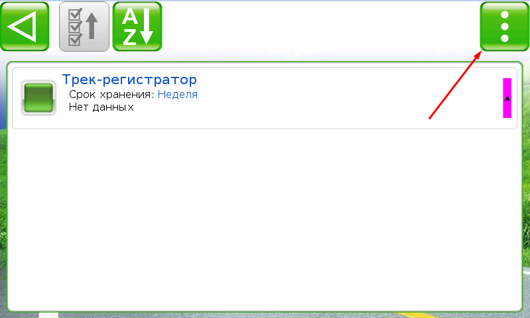
Task: Click the empty white list area
Action: pos(265,219)
